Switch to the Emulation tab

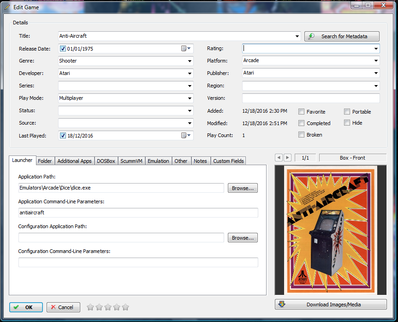[158, 161]
